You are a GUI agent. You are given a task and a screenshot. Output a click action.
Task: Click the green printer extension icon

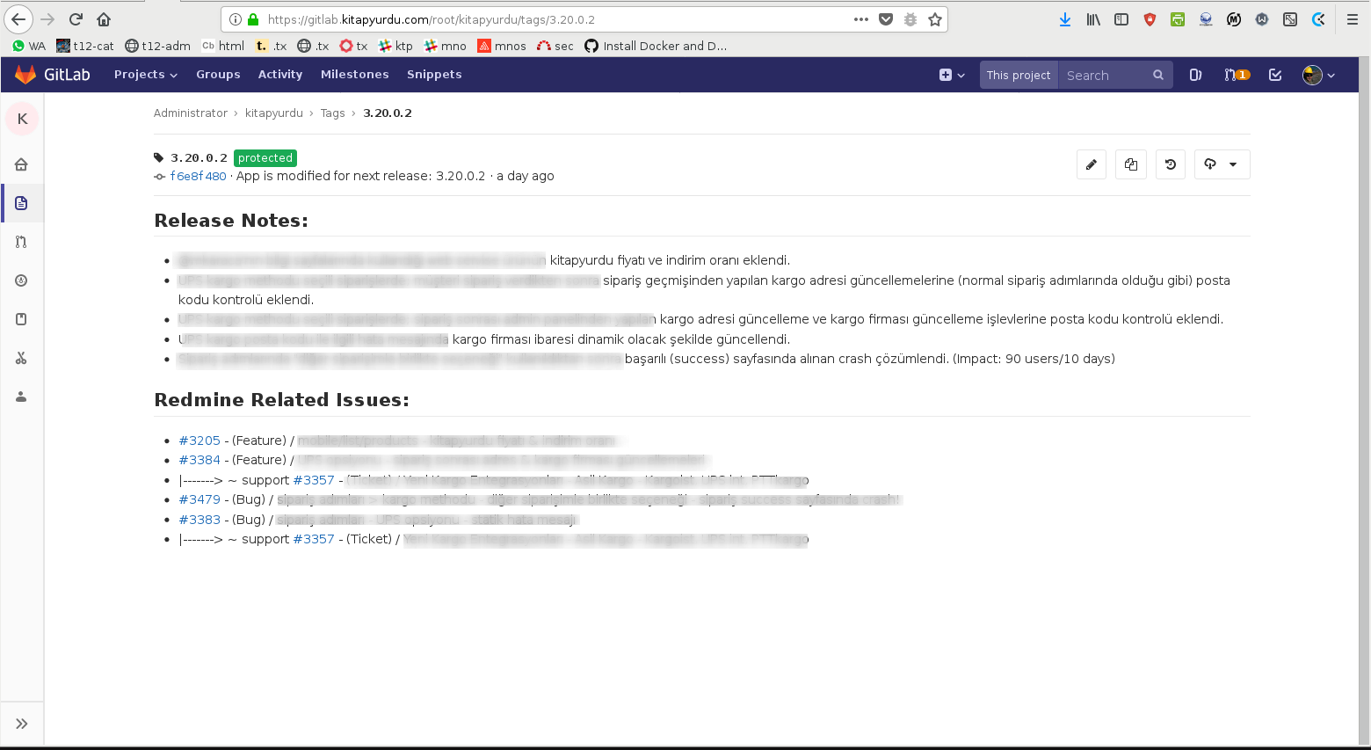click(x=1178, y=19)
